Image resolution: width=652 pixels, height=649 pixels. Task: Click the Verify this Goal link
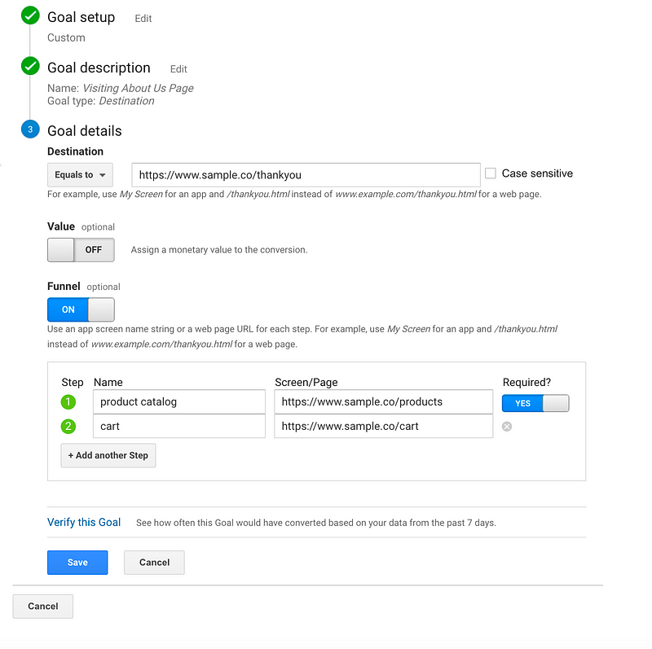(x=84, y=522)
